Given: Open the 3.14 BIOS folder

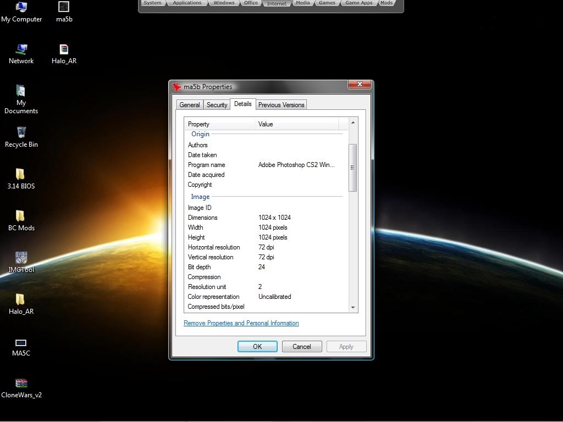Looking at the screenshot, I should [21, 179].
